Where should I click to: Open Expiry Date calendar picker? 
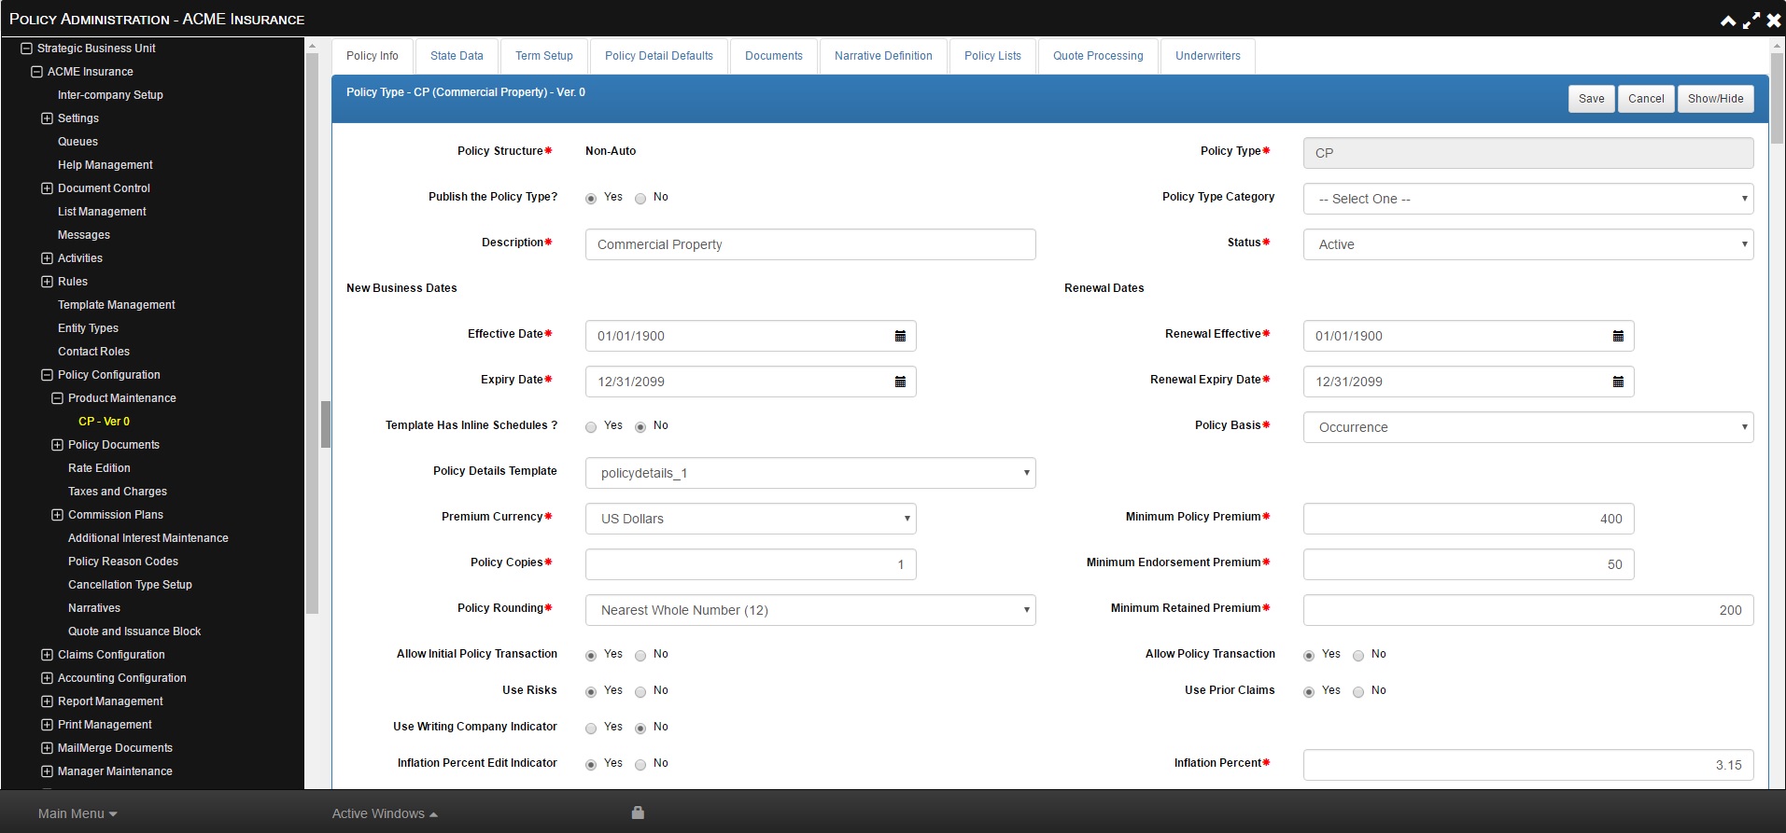click(x=900, y=382)
